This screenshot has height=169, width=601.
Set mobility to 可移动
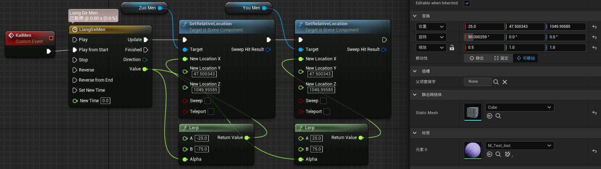tap(525, 58)
